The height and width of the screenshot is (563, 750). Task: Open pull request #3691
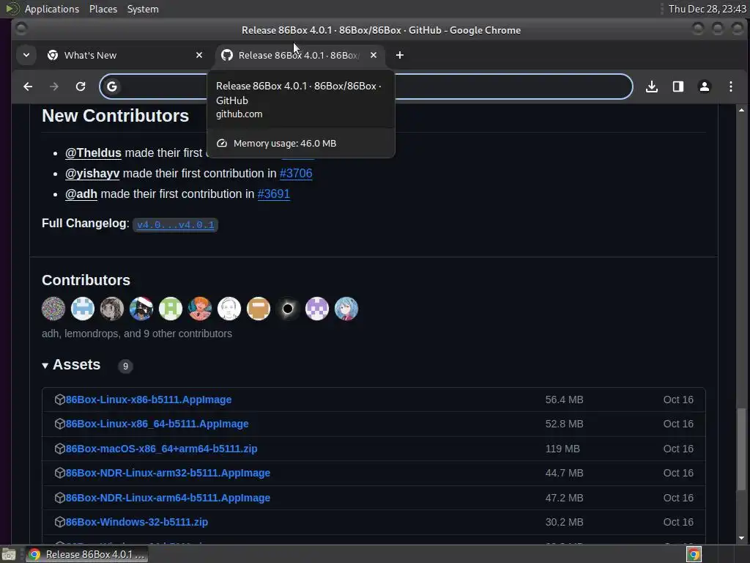[x=274, y=194]
